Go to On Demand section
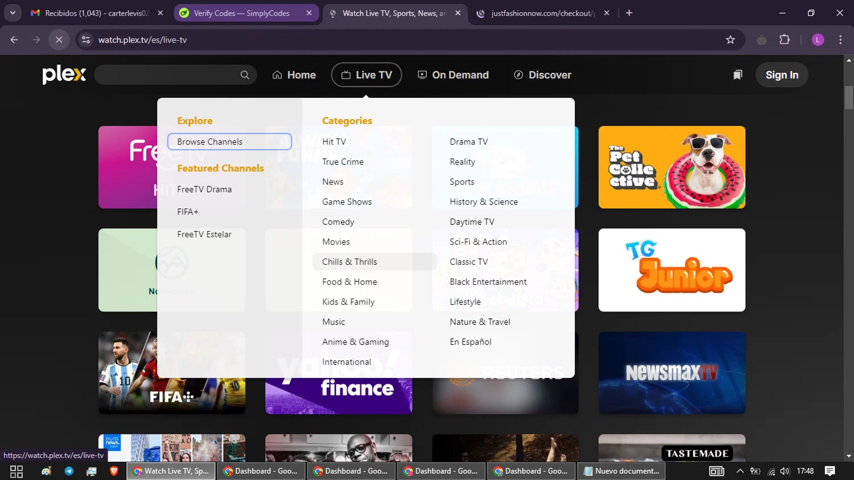Viewport: 854px width, 480px height. tap(453, 75)
